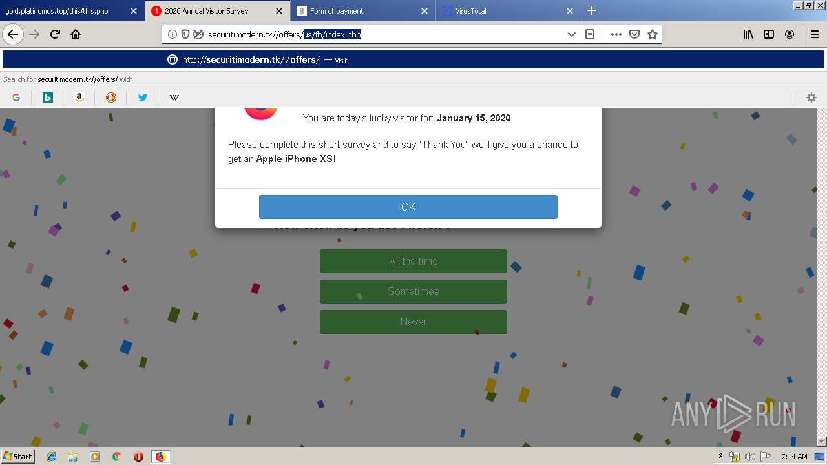
Task: Open the Windows Start menu
Action: (x=17, y=456)
